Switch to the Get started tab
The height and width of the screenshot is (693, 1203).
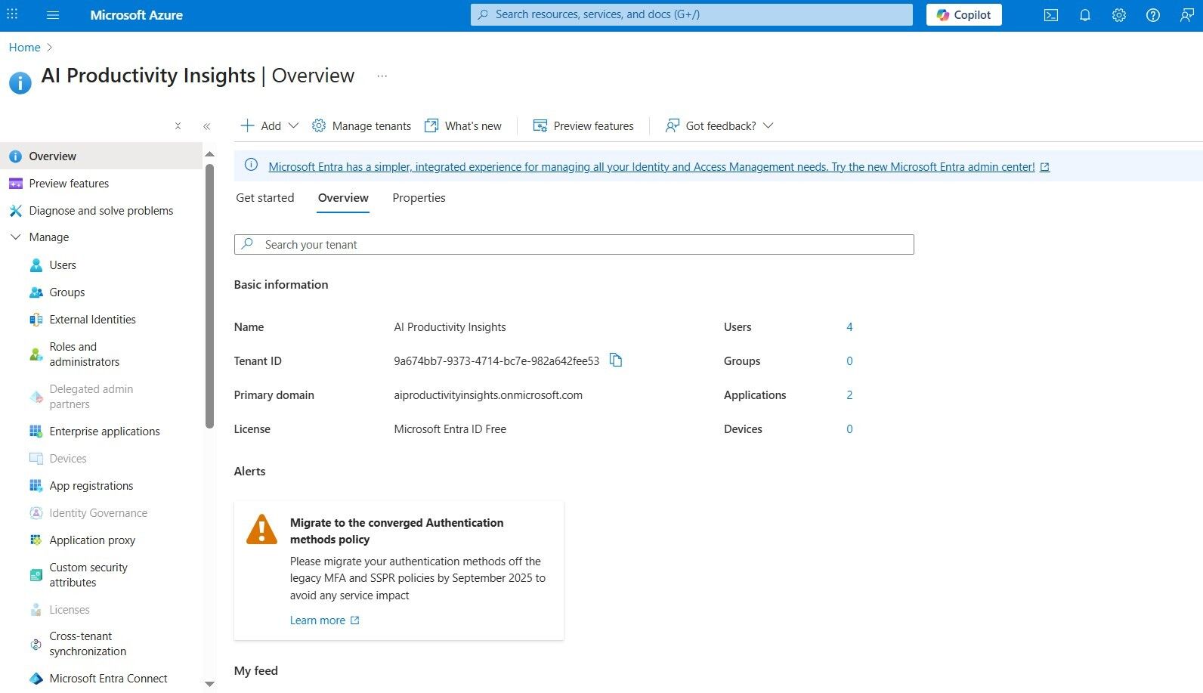(265, 198)
